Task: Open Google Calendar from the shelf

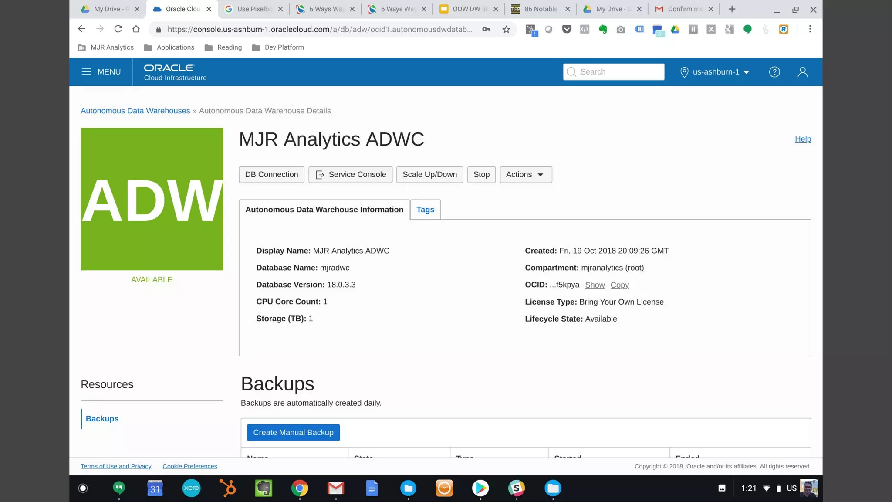Action: (x=155, y=488)
